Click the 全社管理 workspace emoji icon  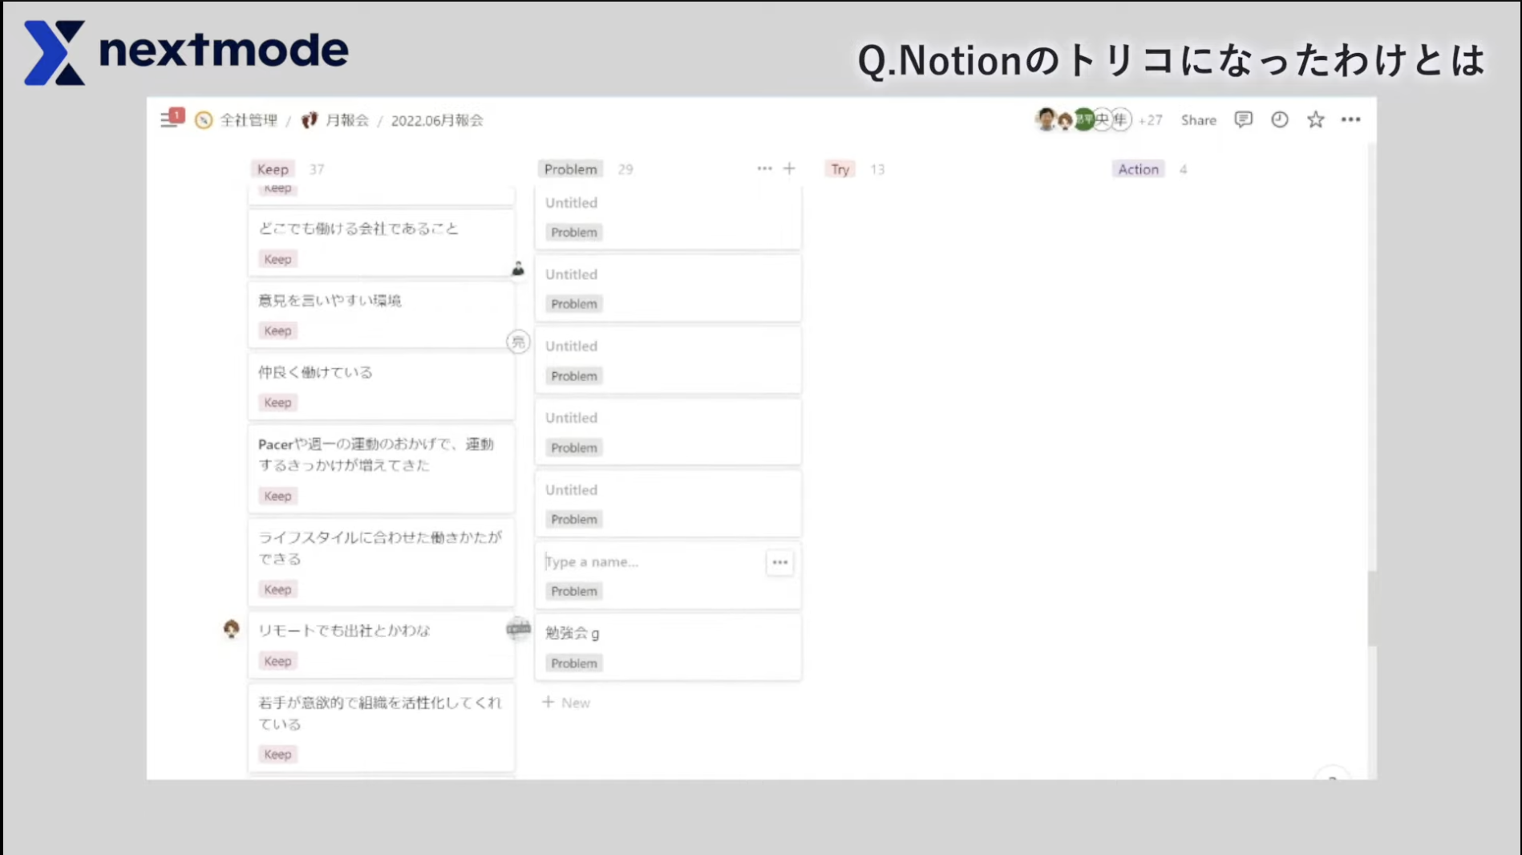tap(204, 120)
